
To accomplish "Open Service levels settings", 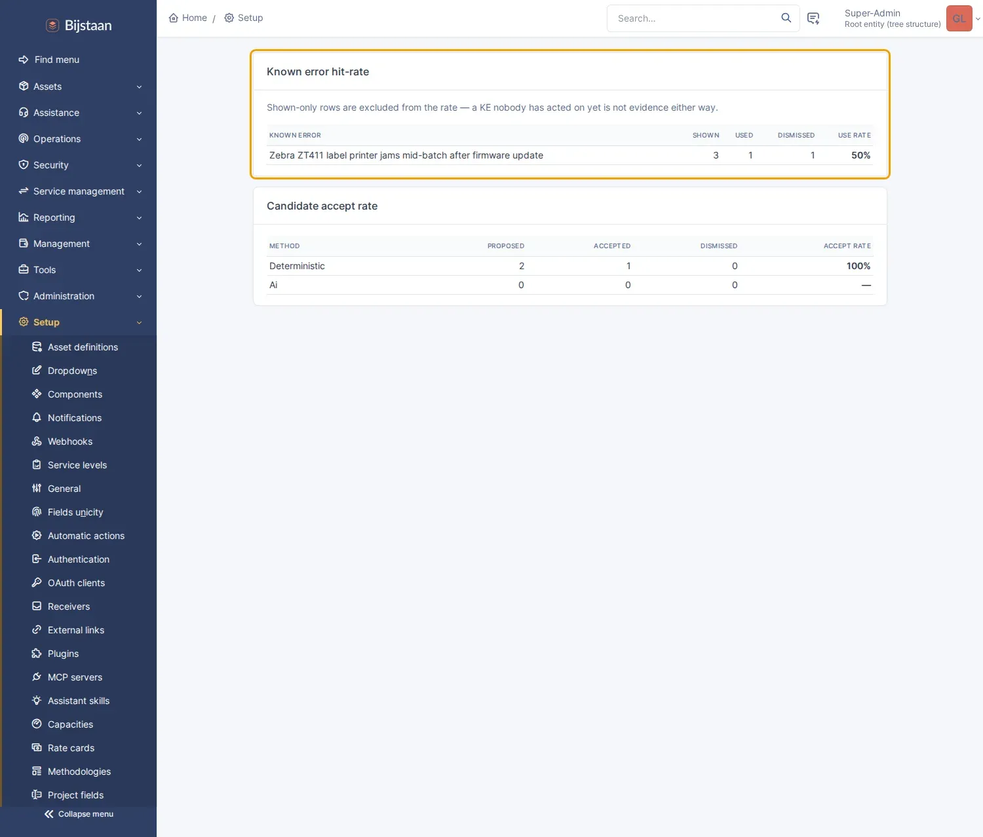I will coord(79,465).
